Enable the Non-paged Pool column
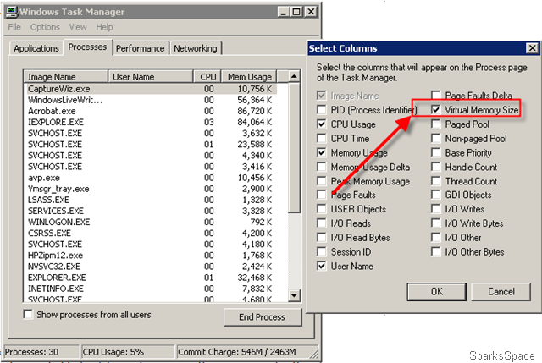 click(436, 138)
